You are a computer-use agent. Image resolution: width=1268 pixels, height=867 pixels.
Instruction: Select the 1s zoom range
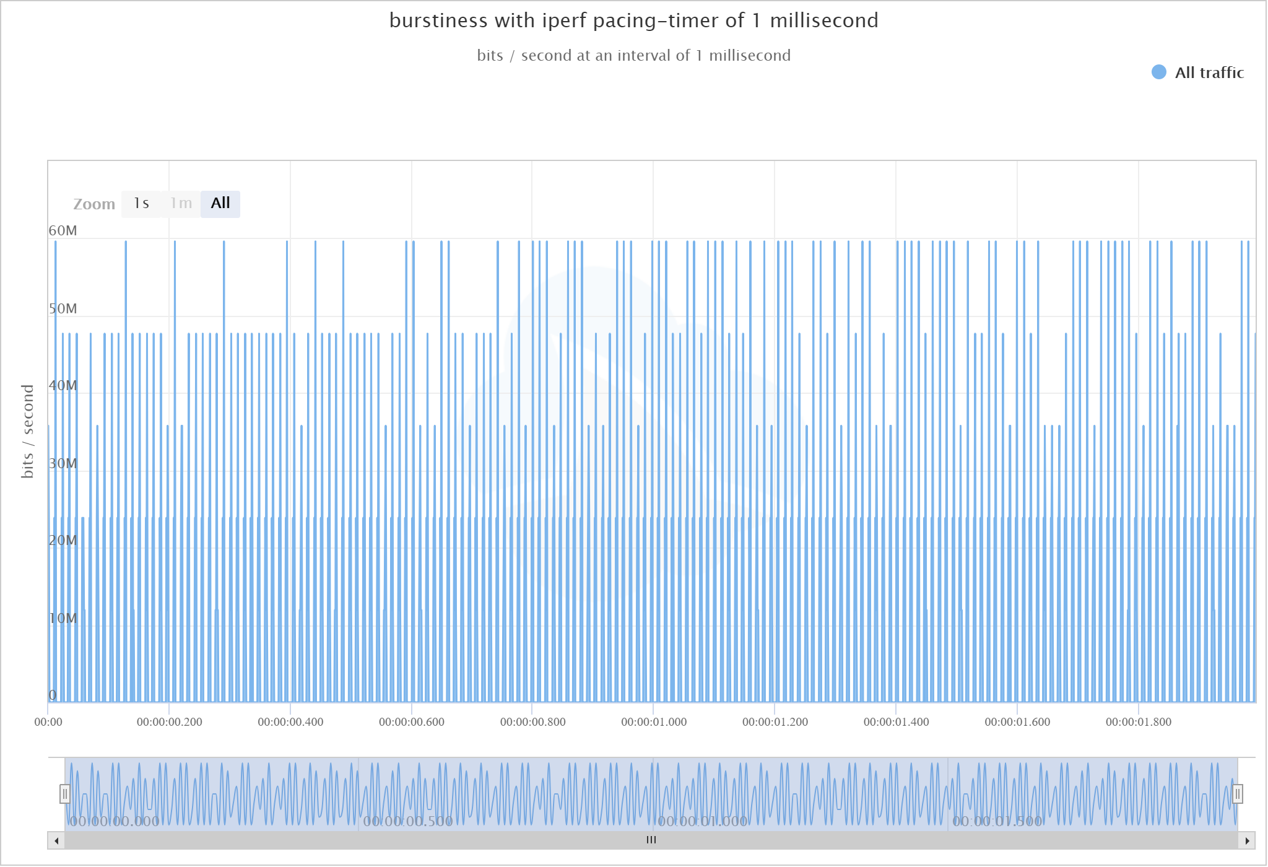[141, 204]
